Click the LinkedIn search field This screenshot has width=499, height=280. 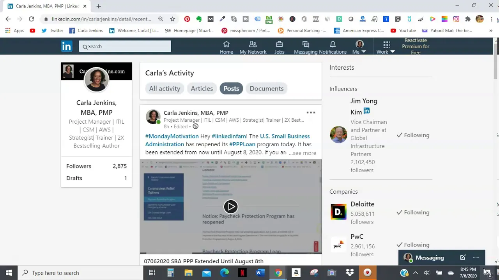click(125, 46)
